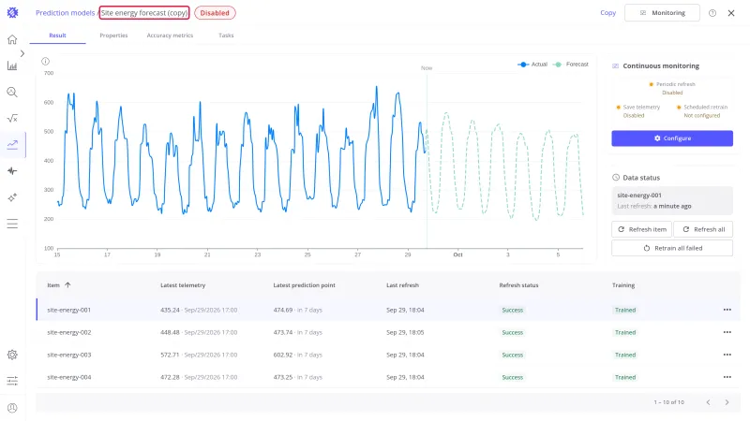Viewport: 750px width, 421px height.
Task: Click the Save telemetry Disabled status
Action: click(634, 115)
